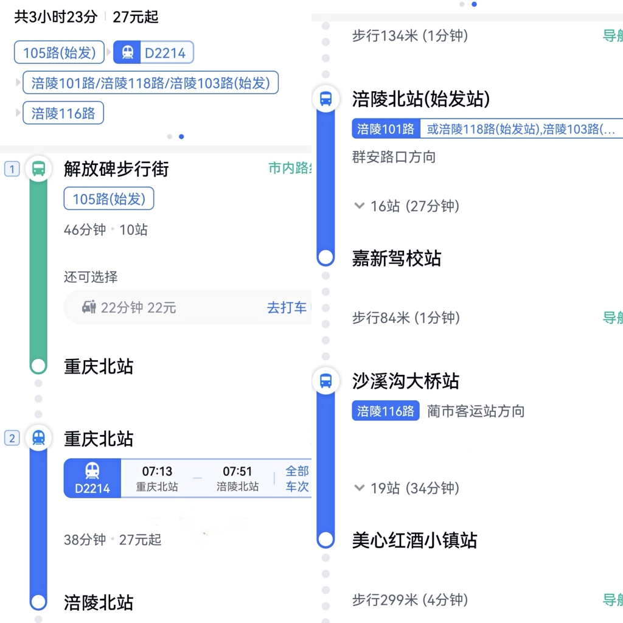Click the taxi icon in the 22分钟 22元 row
The height and width of the screenshot is (623, 623).
pyautogui.click(x=89, y=307)
